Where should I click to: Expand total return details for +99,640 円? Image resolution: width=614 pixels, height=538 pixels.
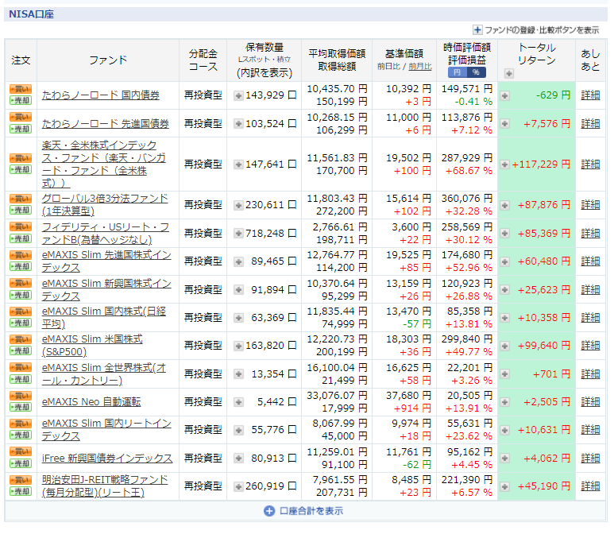click(x=504, y=346)
